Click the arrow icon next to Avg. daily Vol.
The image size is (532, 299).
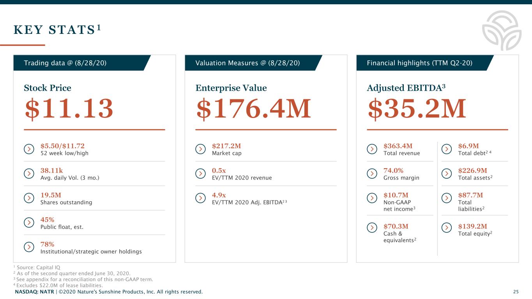coord(29,174)
